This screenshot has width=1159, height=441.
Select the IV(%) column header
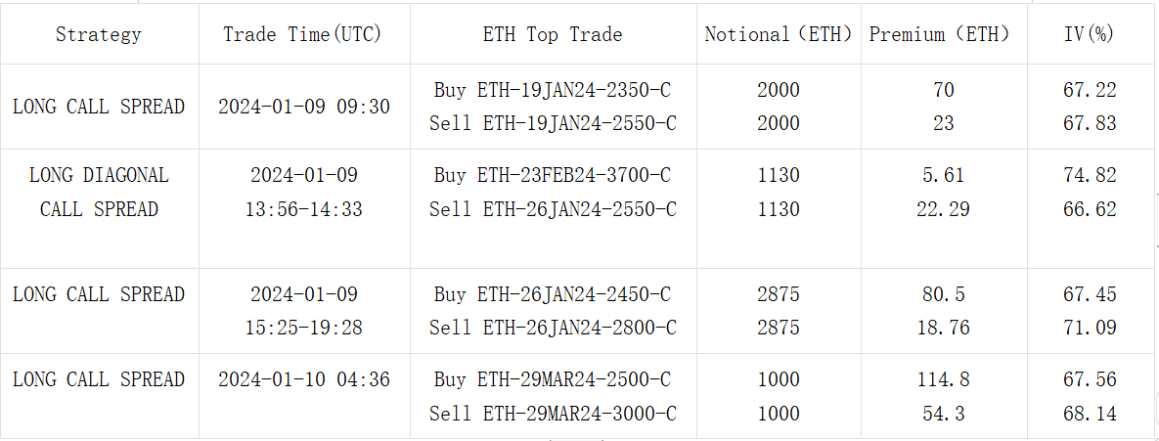[x=1090, y=34]
